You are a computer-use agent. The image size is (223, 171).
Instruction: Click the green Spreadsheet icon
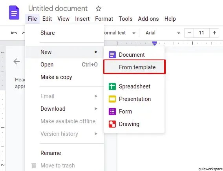(x=112, y=86)
